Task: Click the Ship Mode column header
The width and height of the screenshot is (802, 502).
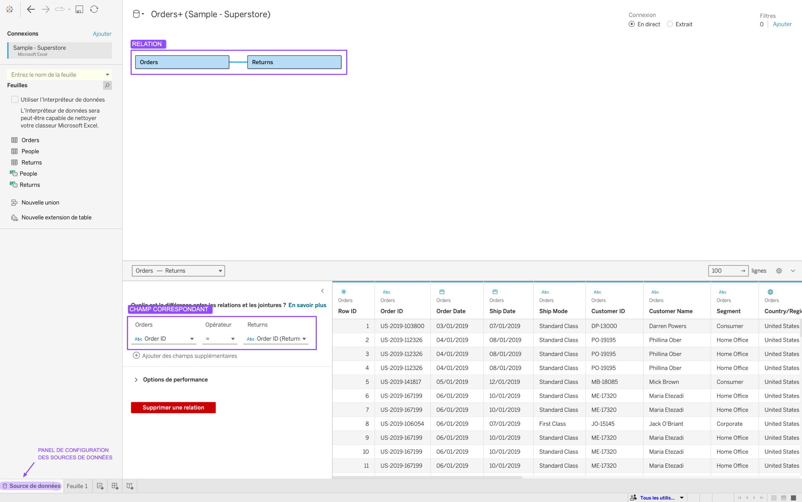Action: point(553,311)
